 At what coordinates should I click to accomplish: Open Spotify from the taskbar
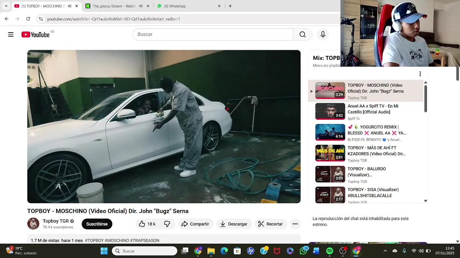(x=330, y=251)
